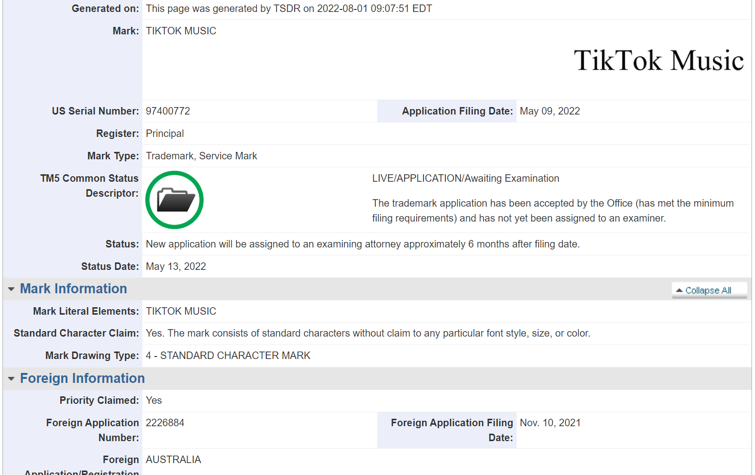Click the TikTok Music mark image

(x=658, y=60)
